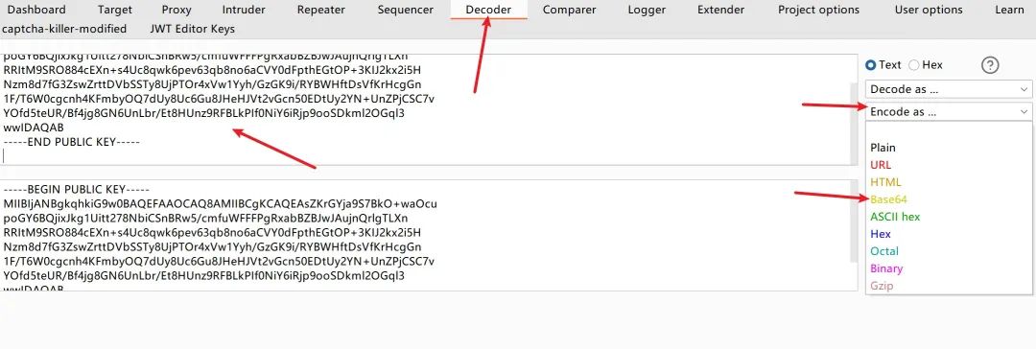
Task: Select the Repeater tab
Action: pyautogui.click(x=321, y=10)
